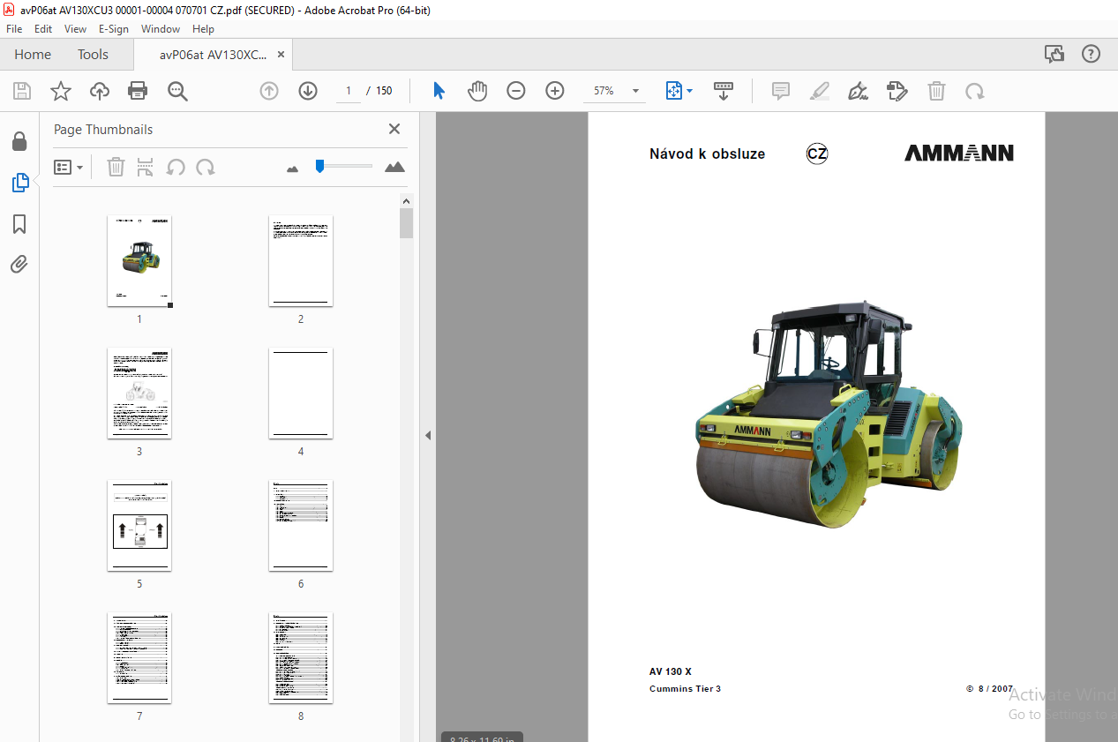Image resolution: width=1118 pixels, height=742 pixels.
Task: Enlarge thumbnail size large mountains icon
Action: (x=395, y=167)
